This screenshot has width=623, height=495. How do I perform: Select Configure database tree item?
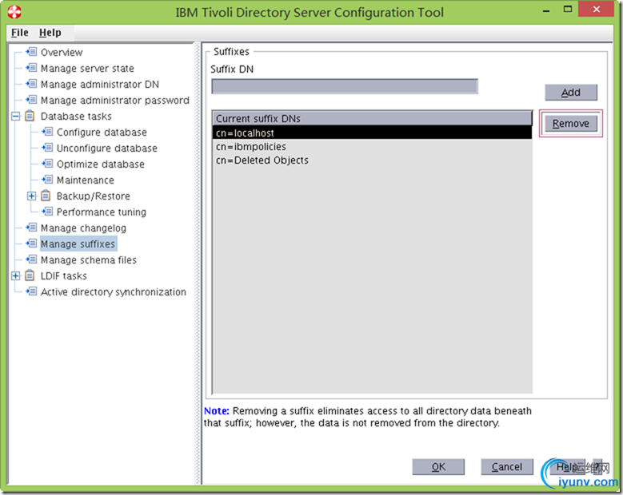[x=102, y=132]
